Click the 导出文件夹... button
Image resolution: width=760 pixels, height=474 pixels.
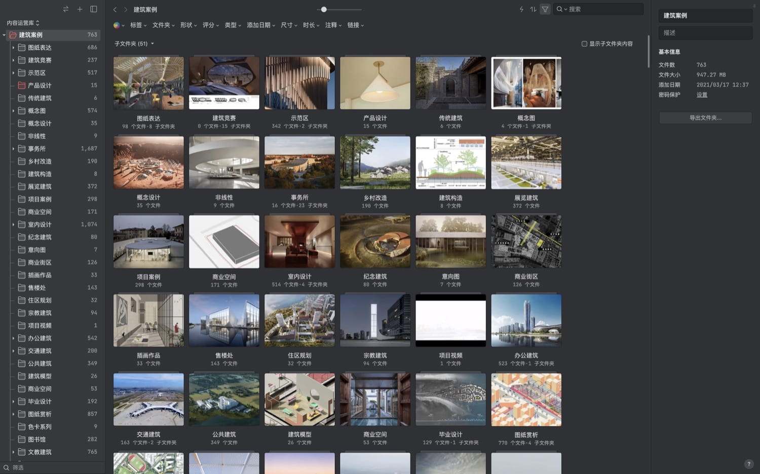pyautogui.click(x=705, y=118)
